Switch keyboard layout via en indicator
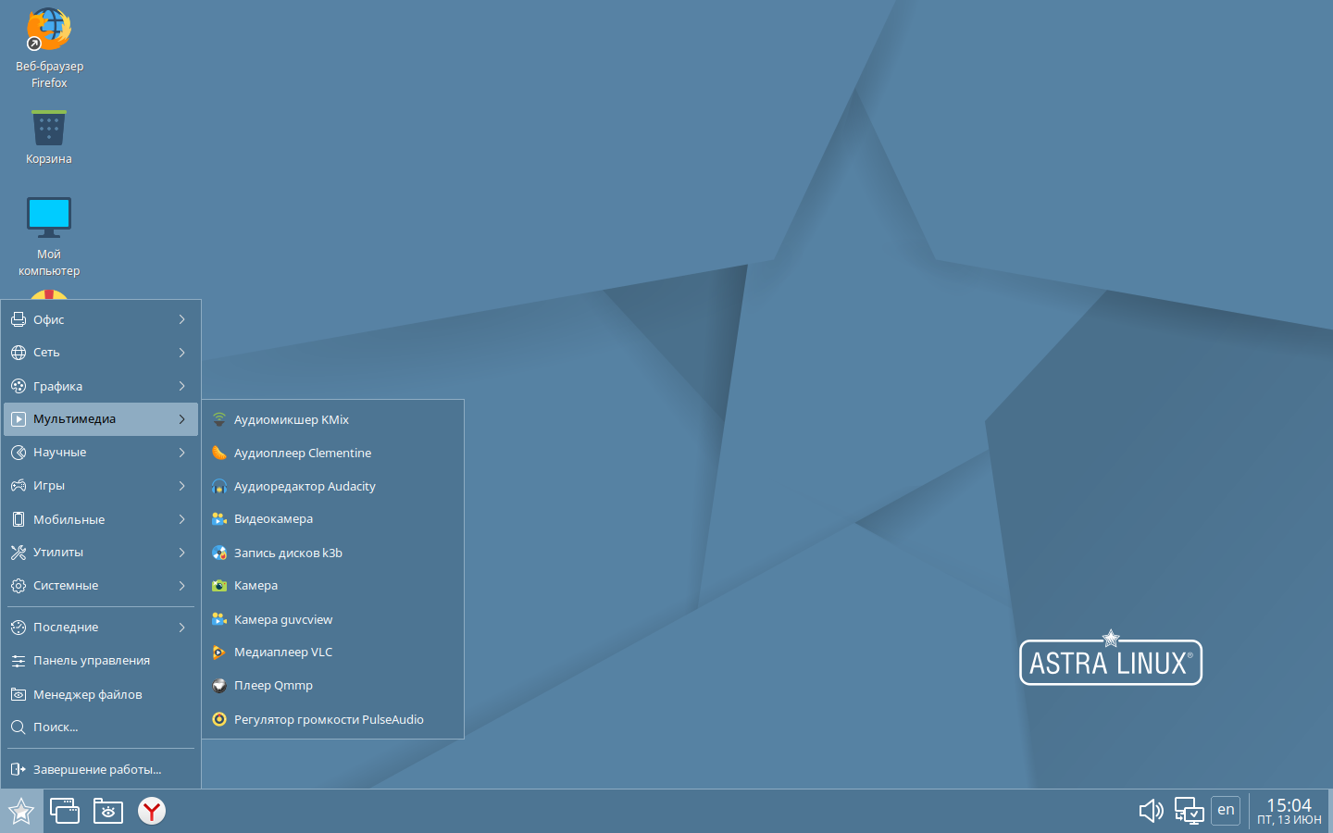 [1226, 810]
